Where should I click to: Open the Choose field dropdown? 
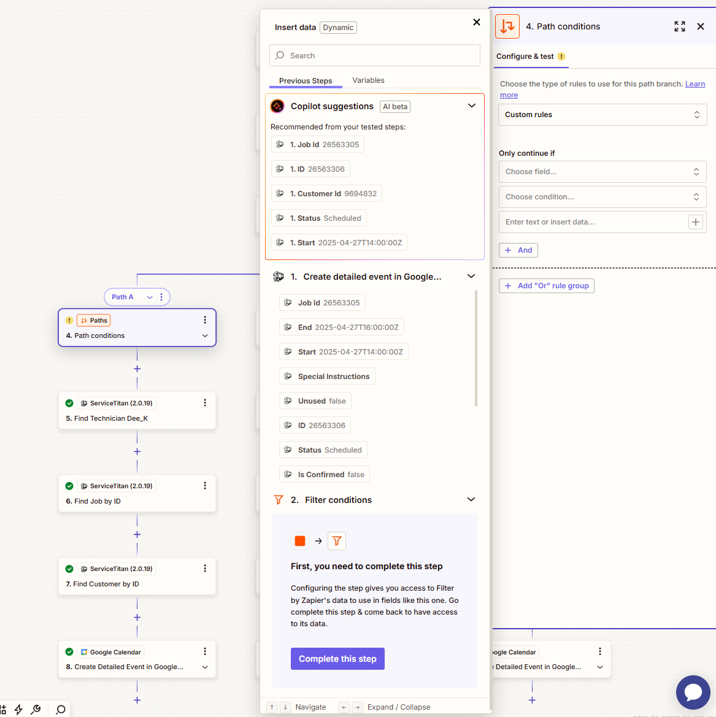(x=602, y=172)
